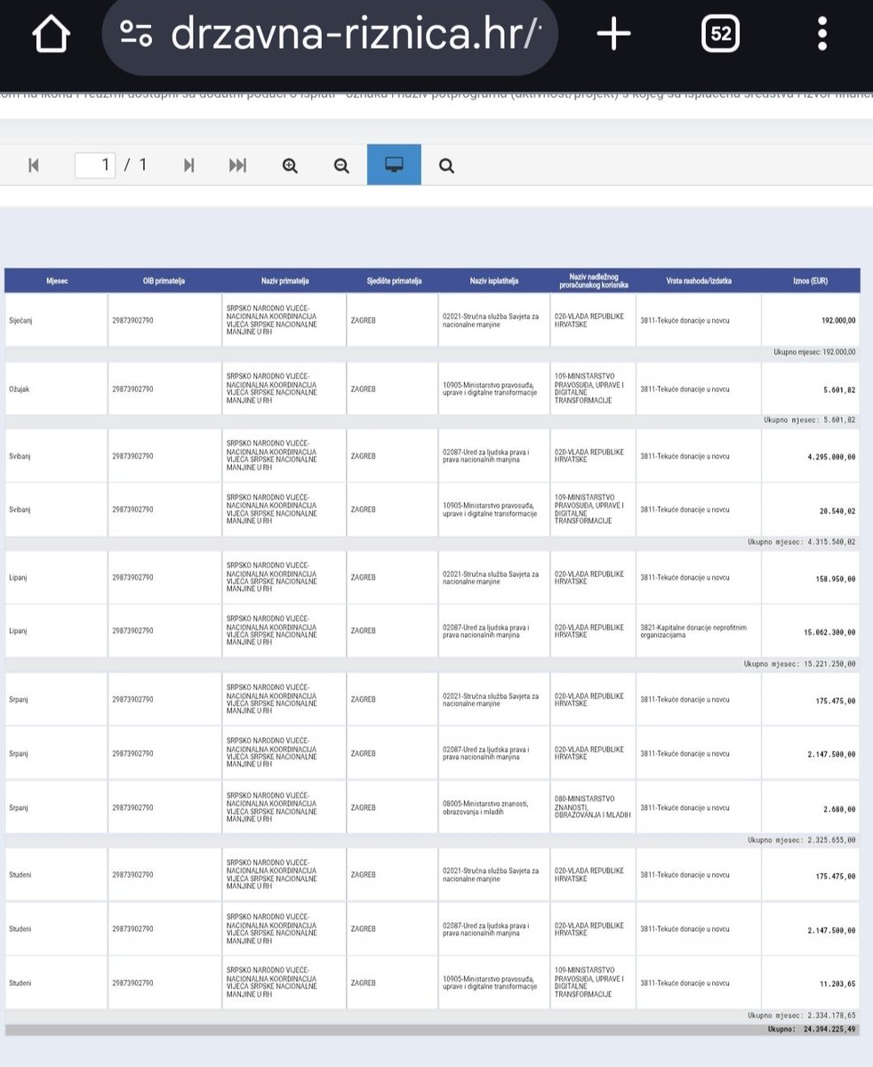Viewport: 873px width, 1067px height.
Task: Toggle the full screen monitor button
Action: [394, 164]
